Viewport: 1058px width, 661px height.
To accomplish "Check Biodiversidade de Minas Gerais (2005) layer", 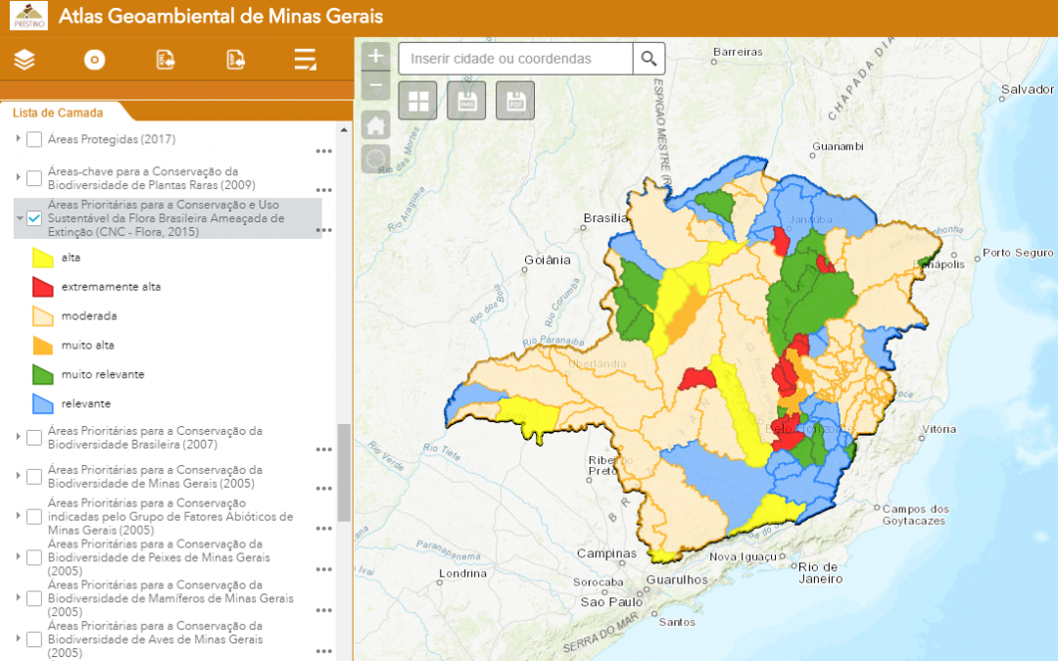I will coord(34,477).
